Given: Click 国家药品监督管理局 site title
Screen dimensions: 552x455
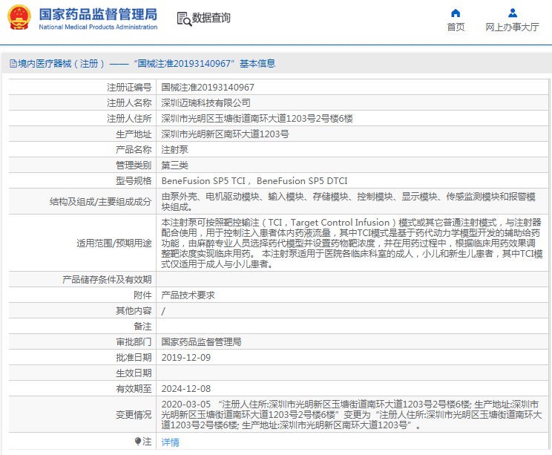Looking at the screenshot, I should (98, 15).
